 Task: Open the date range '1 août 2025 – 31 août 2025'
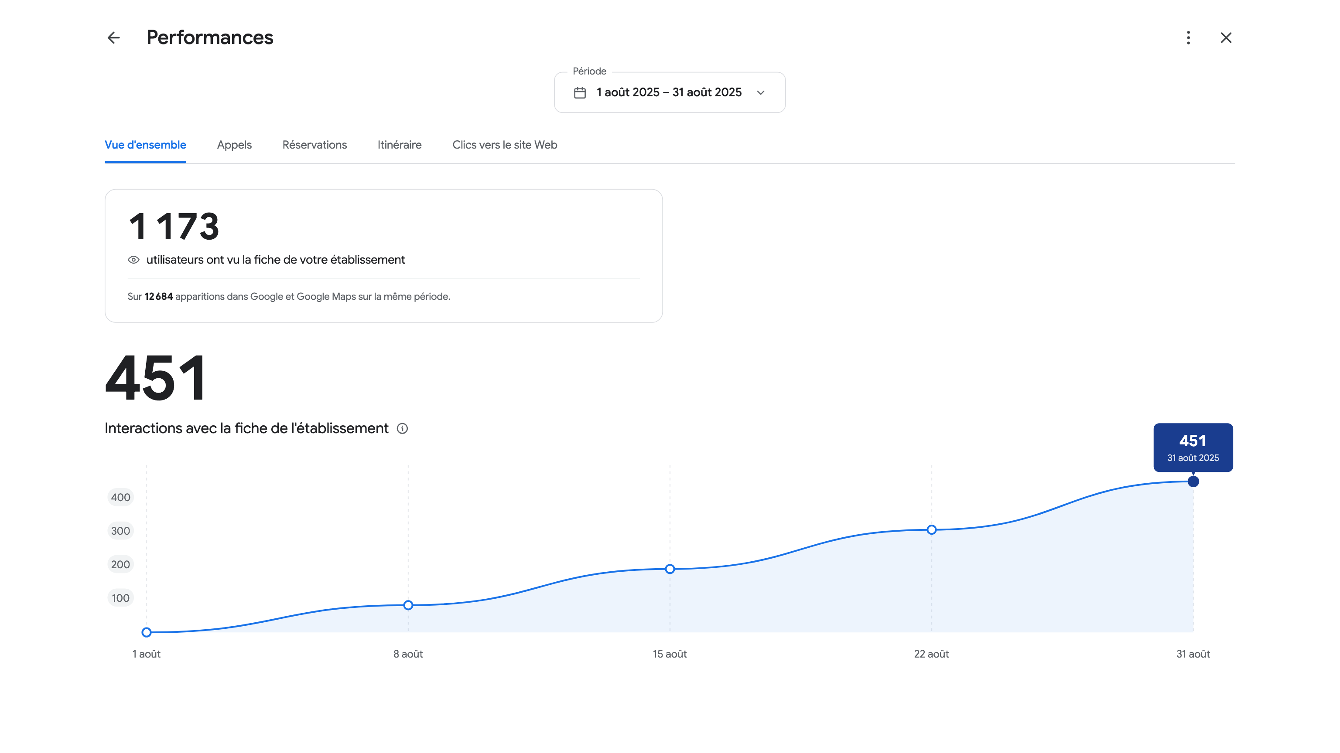tap(670, 92)
